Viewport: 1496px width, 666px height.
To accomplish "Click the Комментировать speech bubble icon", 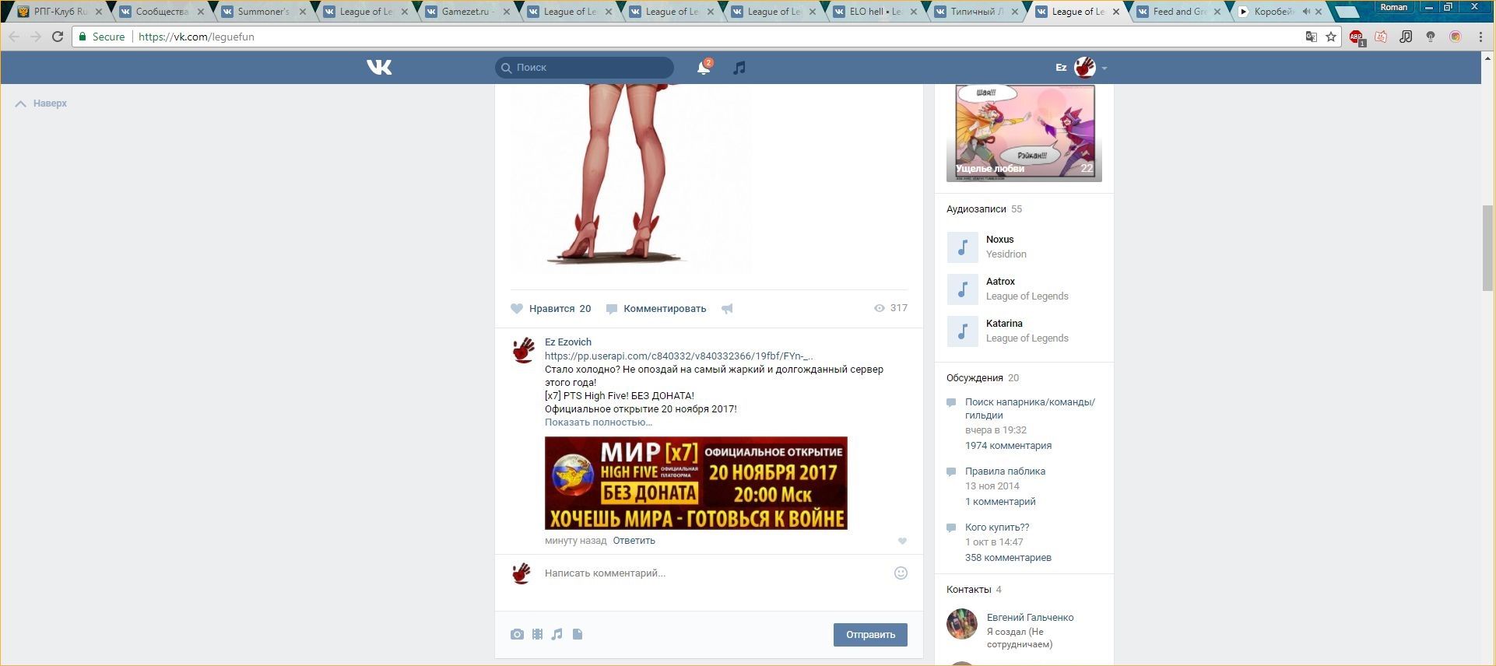I will click(612, 309).
